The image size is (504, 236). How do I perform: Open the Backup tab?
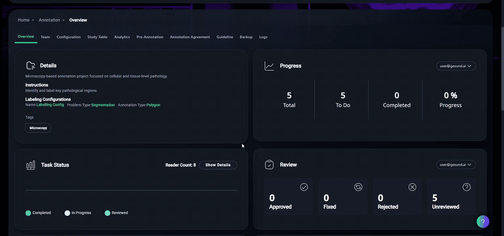tap(246, 37)
